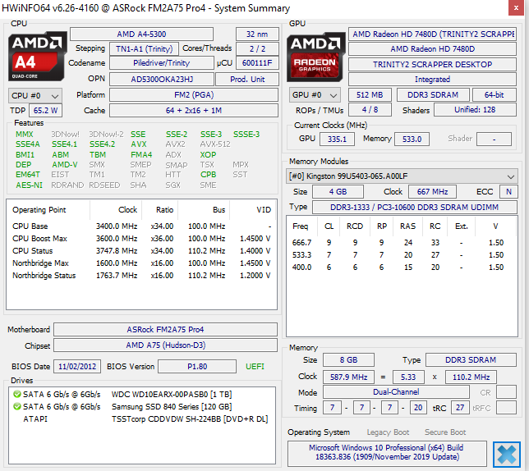Viewport: 529px width, 471px height.
Task: Click the 600111F microcode field
Action: [257, 63]
